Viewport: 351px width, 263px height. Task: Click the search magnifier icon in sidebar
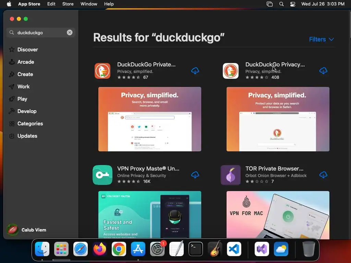point(12,33)
